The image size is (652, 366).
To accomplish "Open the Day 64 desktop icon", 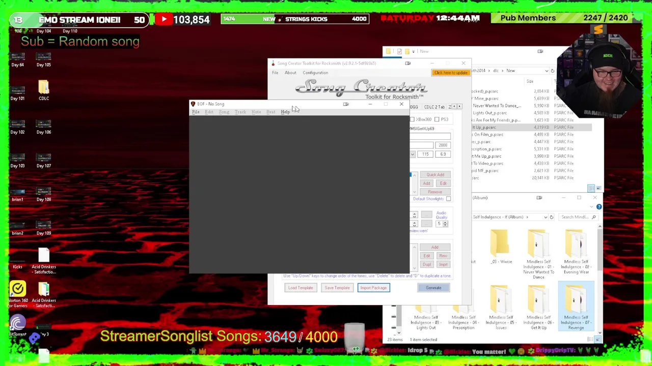I will coord(17,58).
